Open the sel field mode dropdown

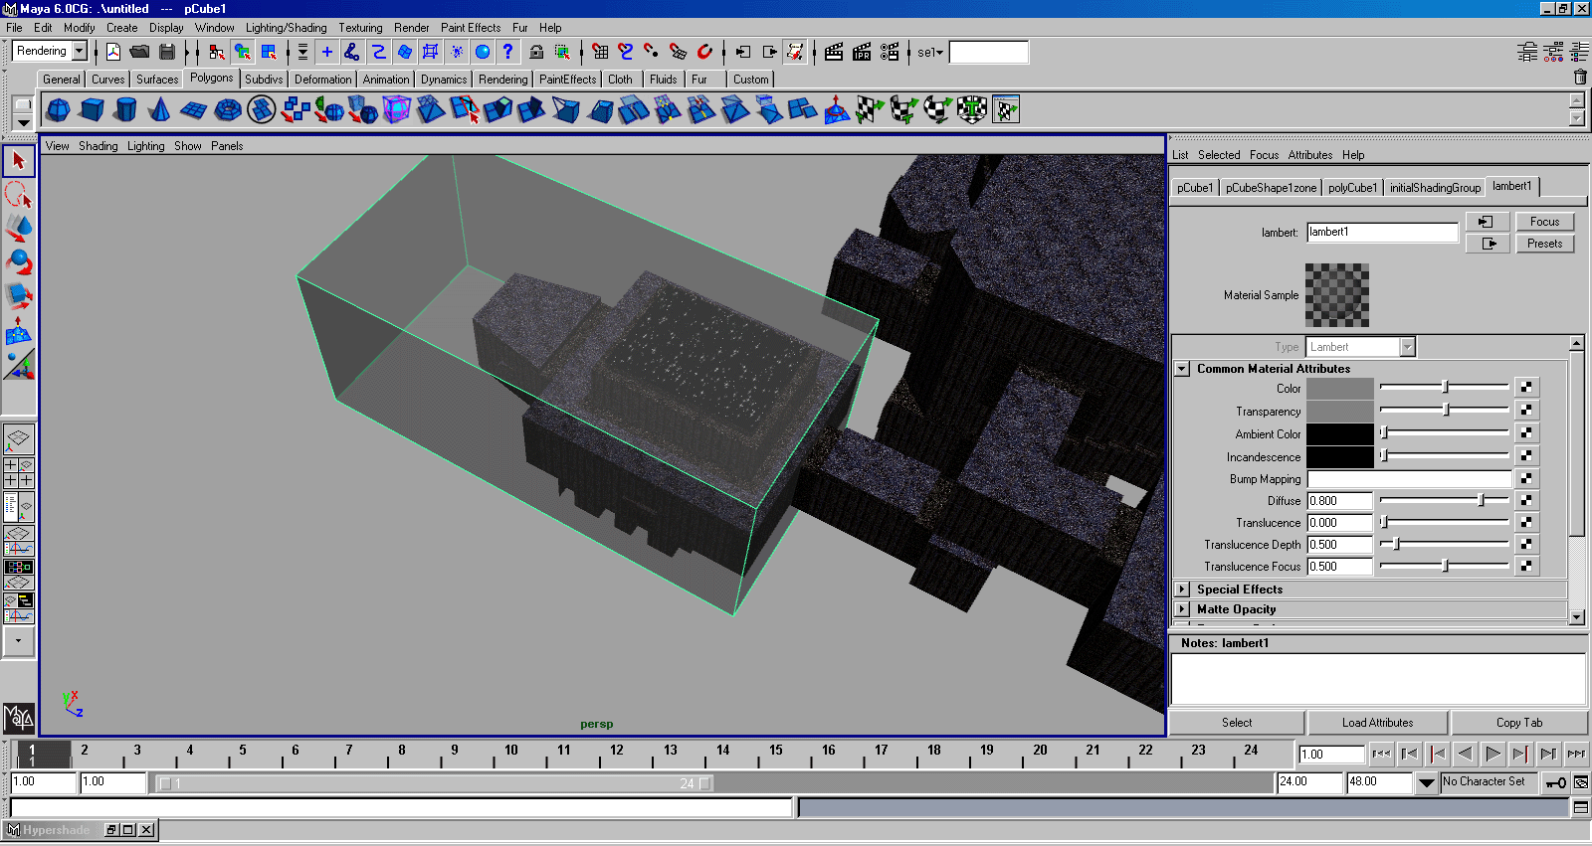point(930,52)
